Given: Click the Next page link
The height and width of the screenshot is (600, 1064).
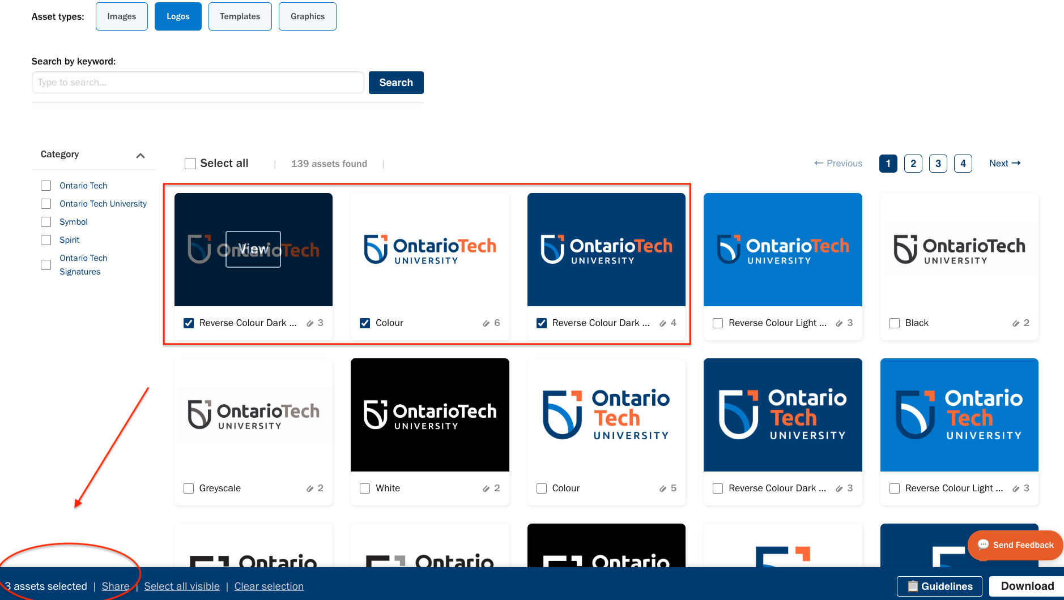Looking at the screenshot, I should pyautogui.click(x=1005, y=164).
